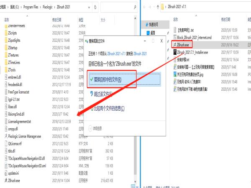Screen dimensions: 251x188
Task: Choose 替换目标中的文件(R) option
Action: click(125, 79)
